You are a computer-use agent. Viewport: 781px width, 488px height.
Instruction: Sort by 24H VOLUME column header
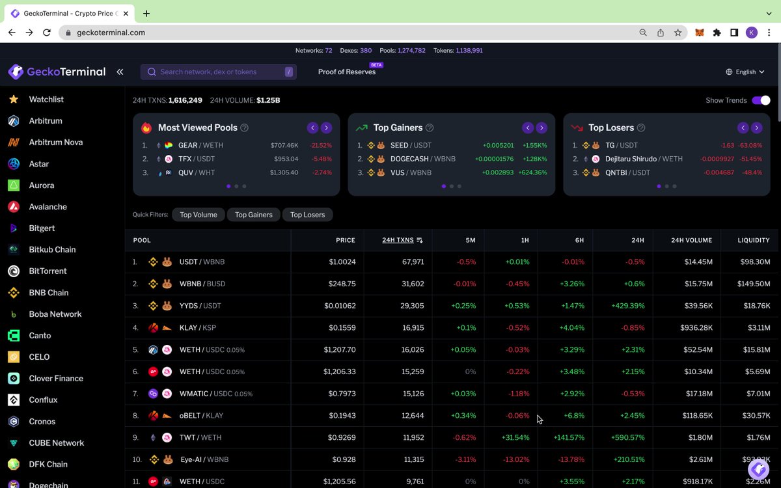pyautogui.click(x=691, y=240)
